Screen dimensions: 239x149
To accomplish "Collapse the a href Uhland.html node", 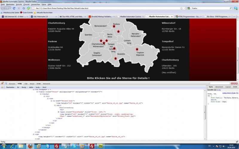I will (52, 101).
